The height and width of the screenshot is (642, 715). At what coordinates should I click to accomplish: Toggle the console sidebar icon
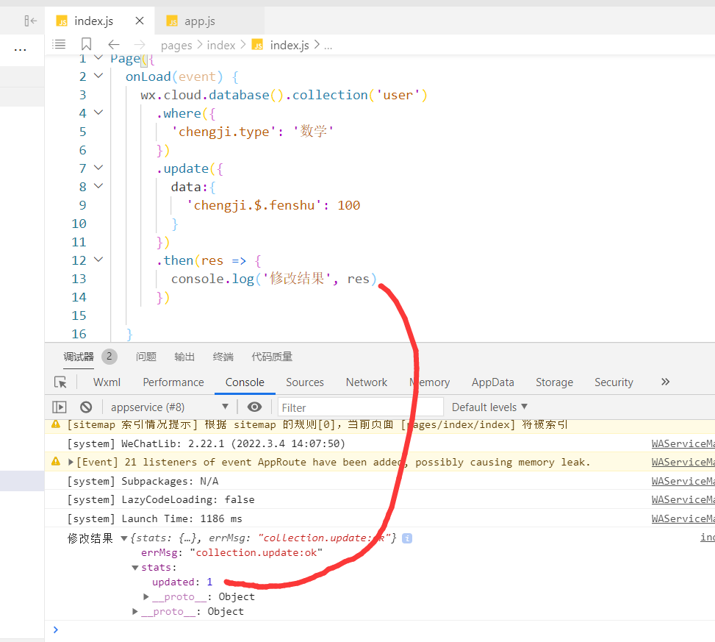[60, 407]
